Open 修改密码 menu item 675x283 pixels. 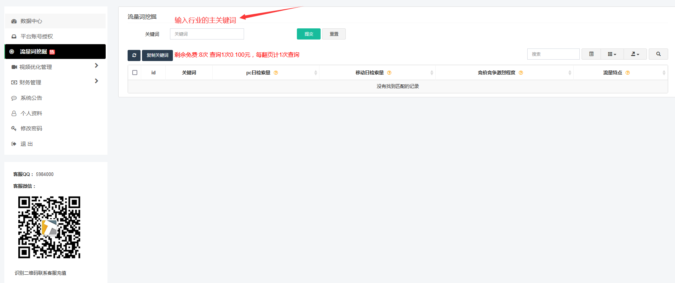(55, 128)
